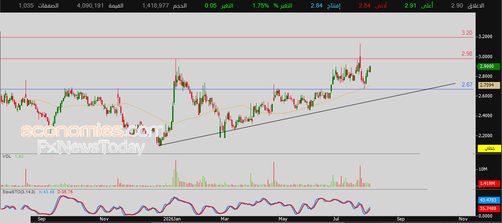Click the red 35.7488 stochastic D tag

489,208
